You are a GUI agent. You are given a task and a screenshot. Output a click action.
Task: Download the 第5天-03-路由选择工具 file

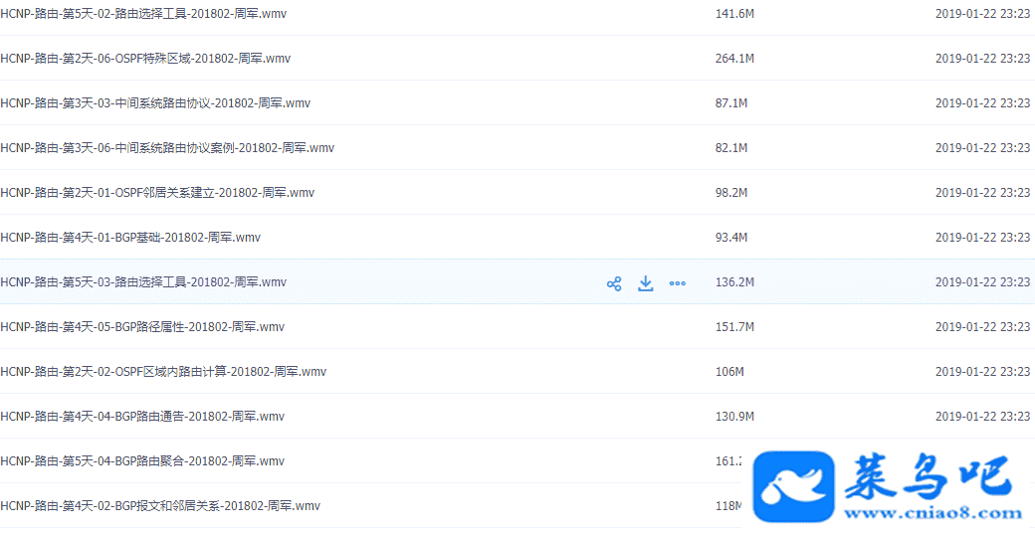[646, 284]
